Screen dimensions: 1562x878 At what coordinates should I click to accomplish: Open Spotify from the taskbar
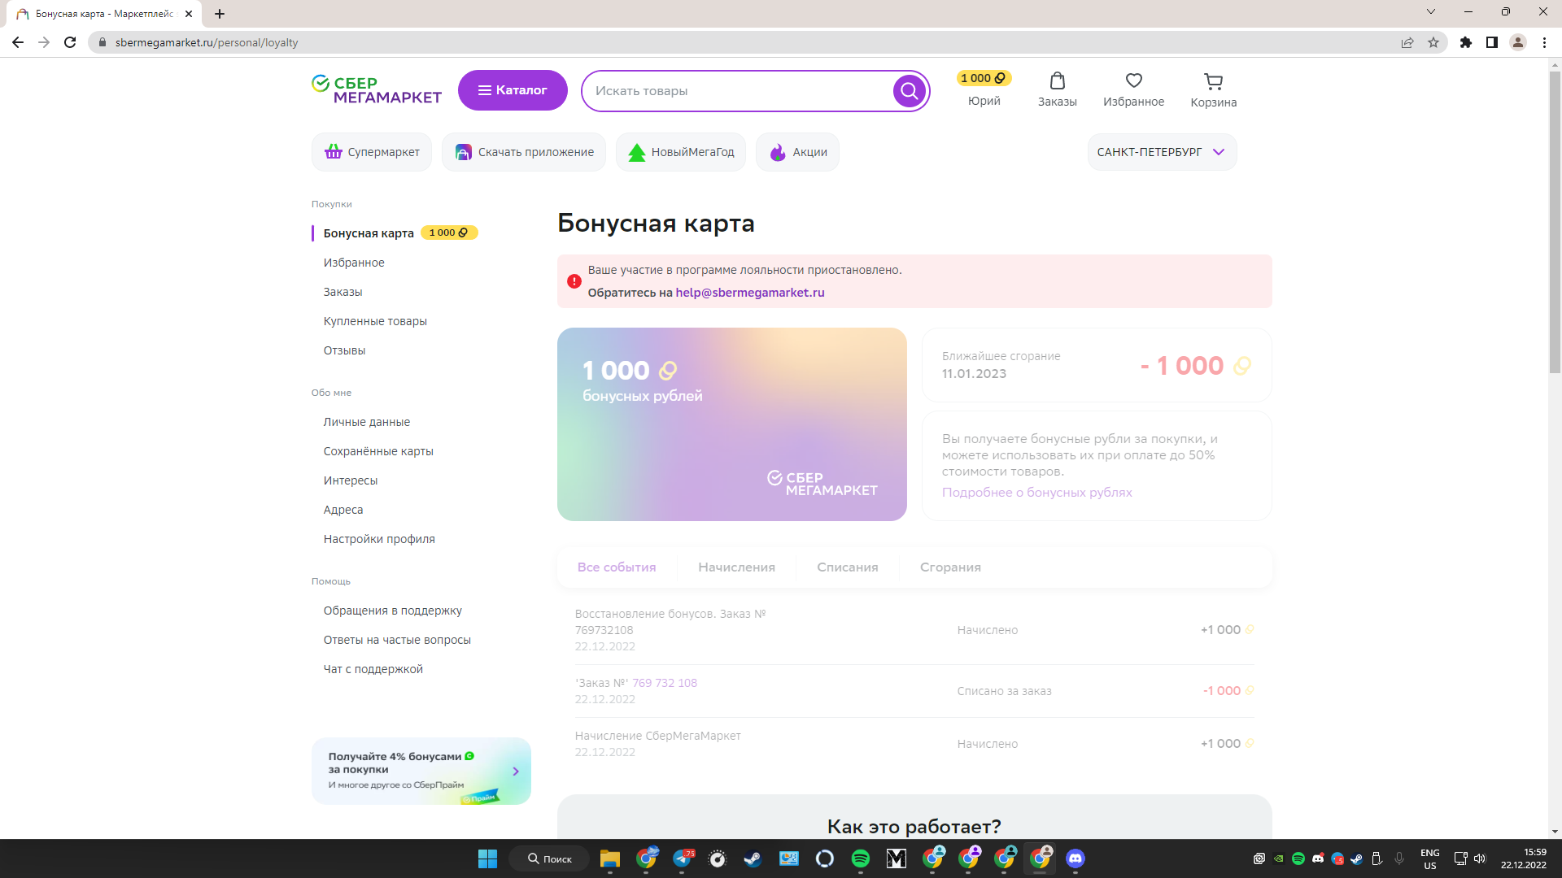[860, 858]
